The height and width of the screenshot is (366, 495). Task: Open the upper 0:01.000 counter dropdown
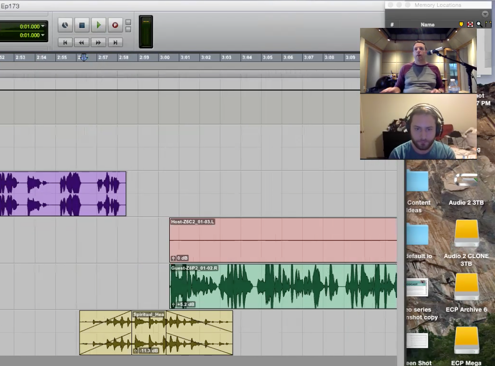[x=43, y=26]
